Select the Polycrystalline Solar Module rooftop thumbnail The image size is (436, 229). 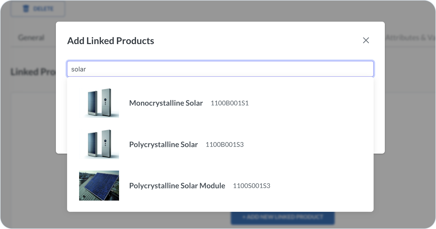point(99,185)
